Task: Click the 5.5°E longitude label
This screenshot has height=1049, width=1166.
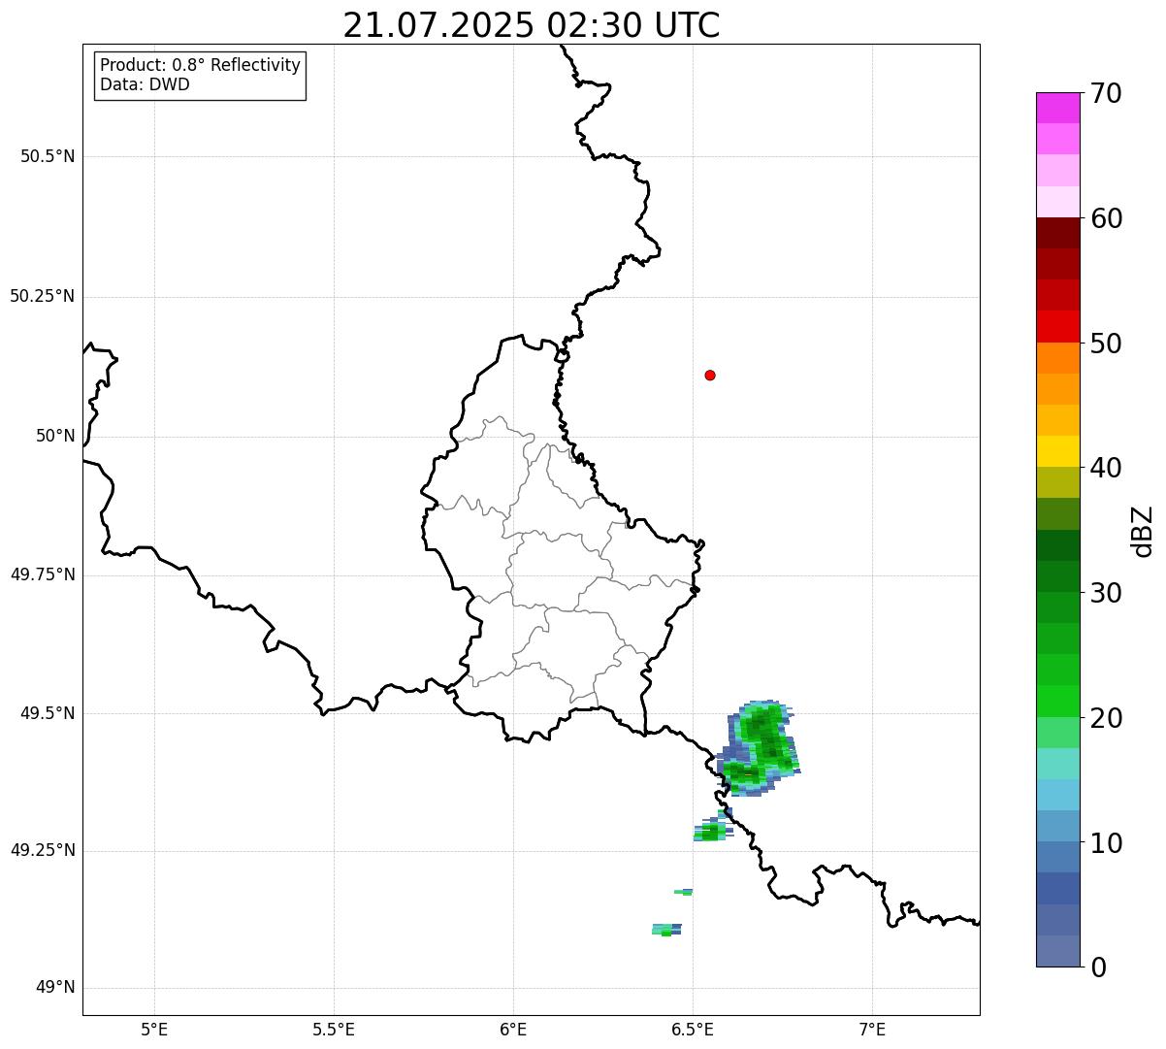Action: (334, 1029)
